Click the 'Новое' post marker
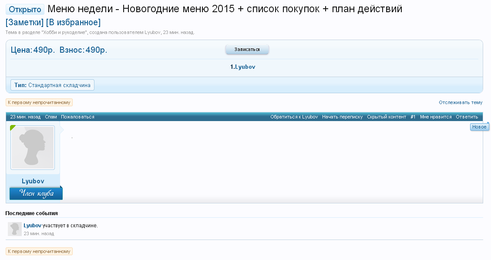 [x=479, y=127]
